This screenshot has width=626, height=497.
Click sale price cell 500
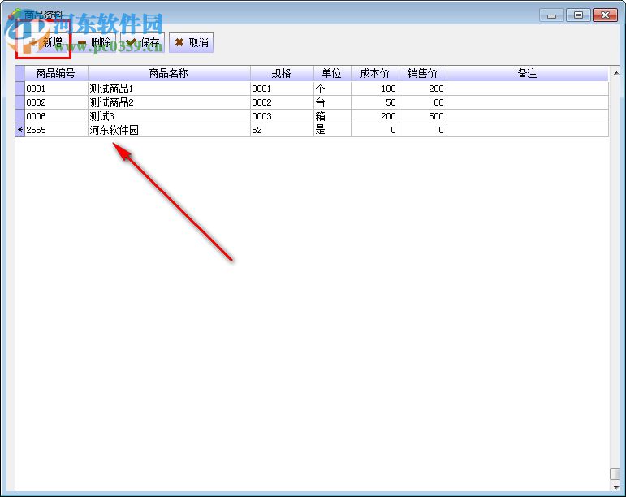[x=423, y=116]
